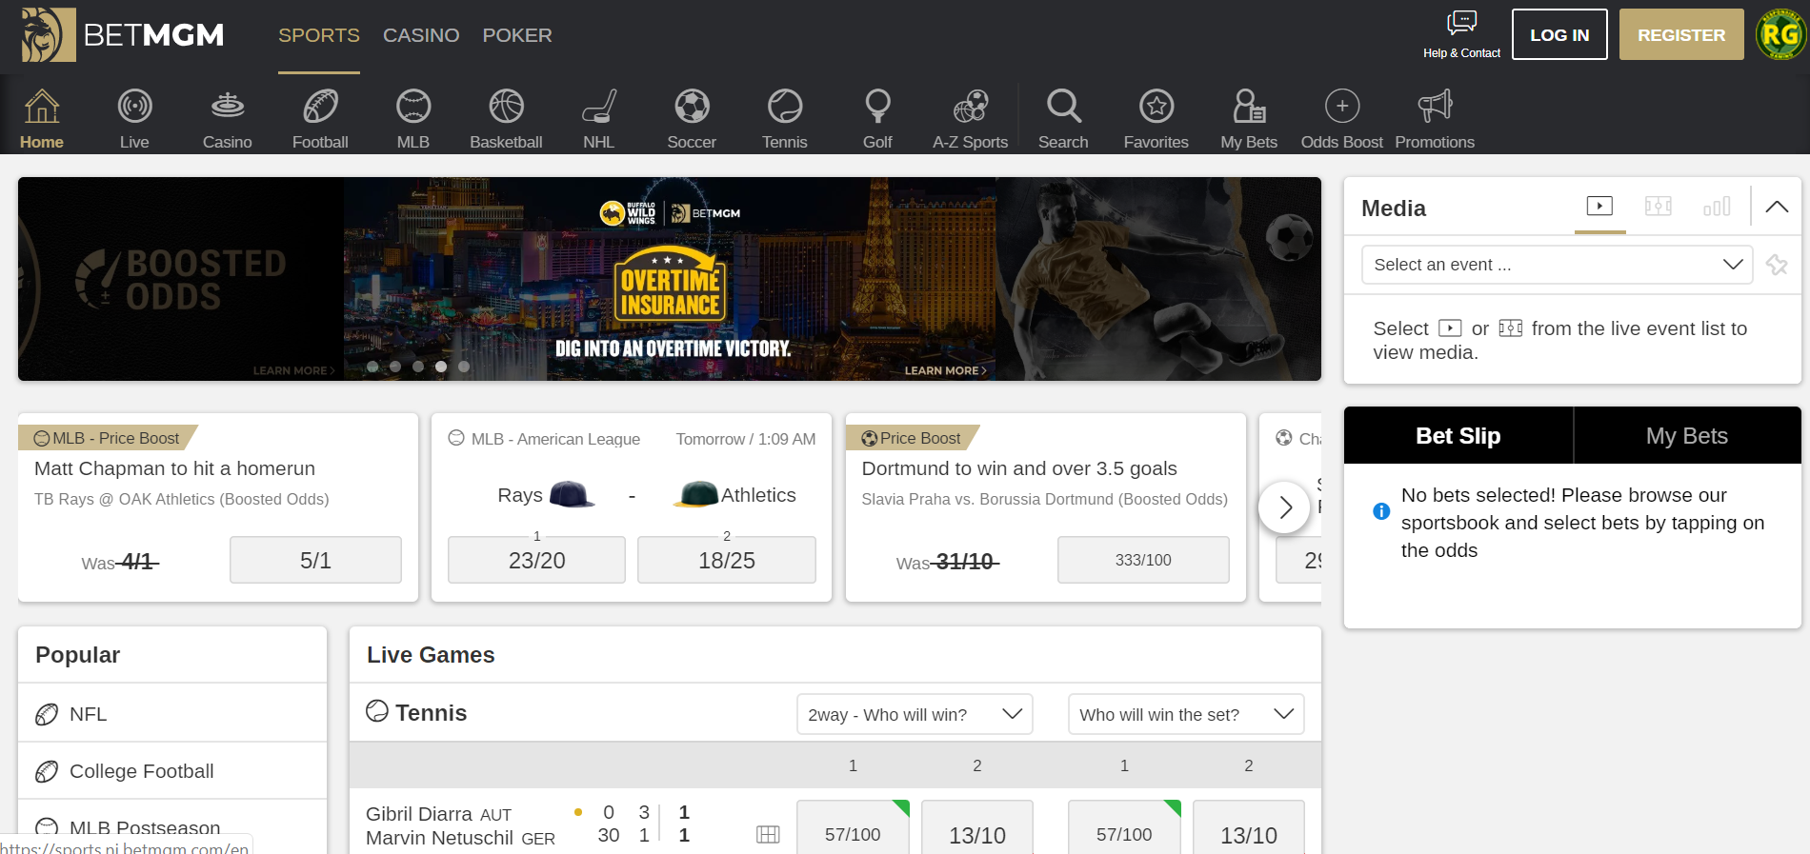1810x854 pixels.
Task: Open the Odds Boost icon
Action: click(x=1341, y=107)
